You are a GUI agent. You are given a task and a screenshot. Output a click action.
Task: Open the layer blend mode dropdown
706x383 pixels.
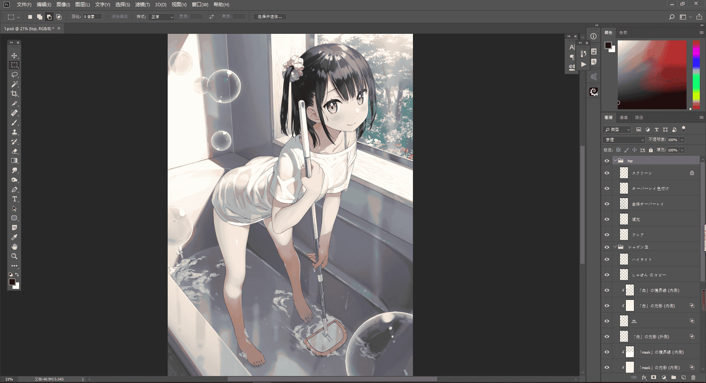coord(624,140)
